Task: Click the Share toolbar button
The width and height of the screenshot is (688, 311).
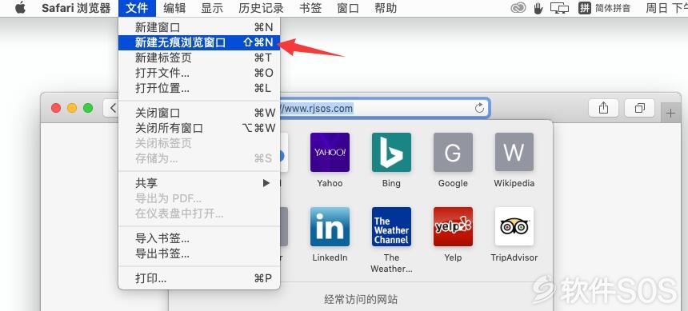Action: pos(604,108)
